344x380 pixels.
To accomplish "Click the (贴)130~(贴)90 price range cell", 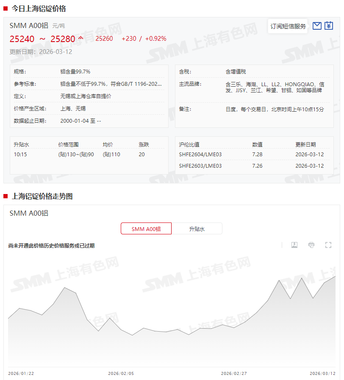I will 76,155.
